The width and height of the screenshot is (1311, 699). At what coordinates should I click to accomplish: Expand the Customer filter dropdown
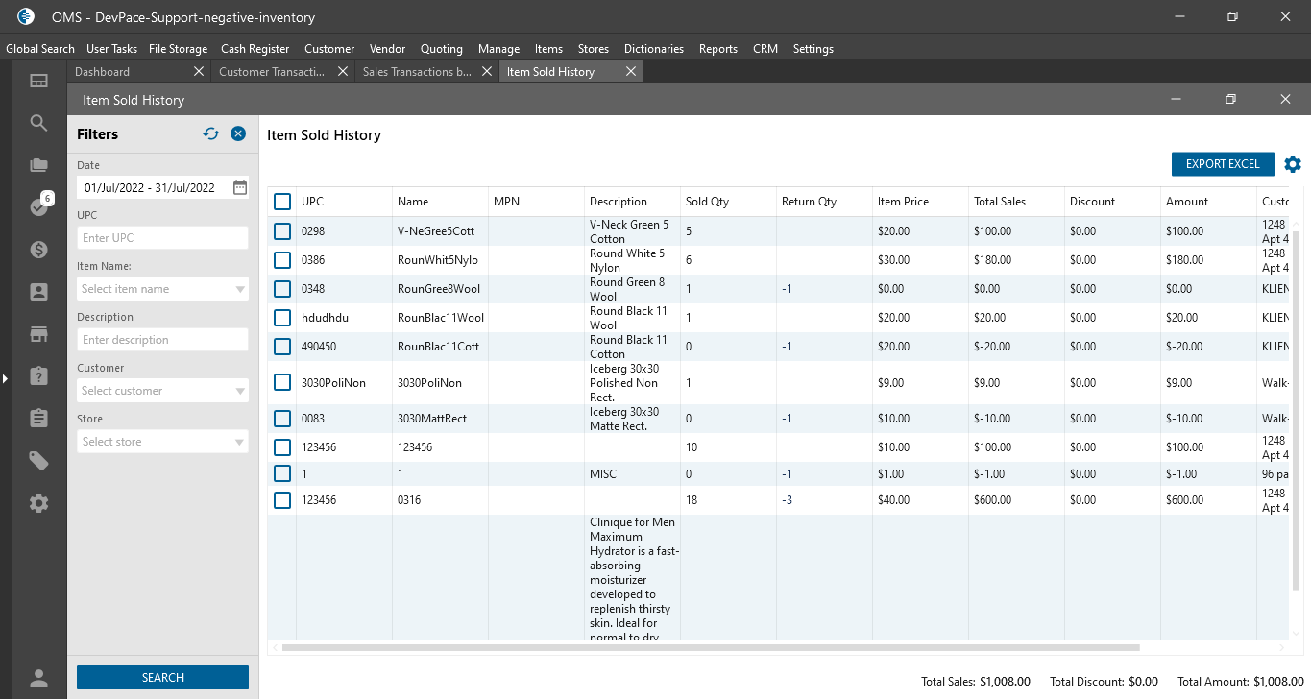(x=240, y=391)
